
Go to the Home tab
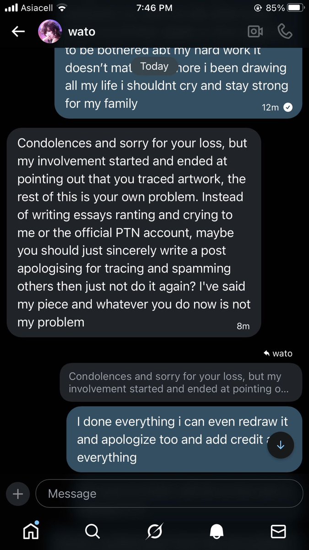tap(31, 531)
